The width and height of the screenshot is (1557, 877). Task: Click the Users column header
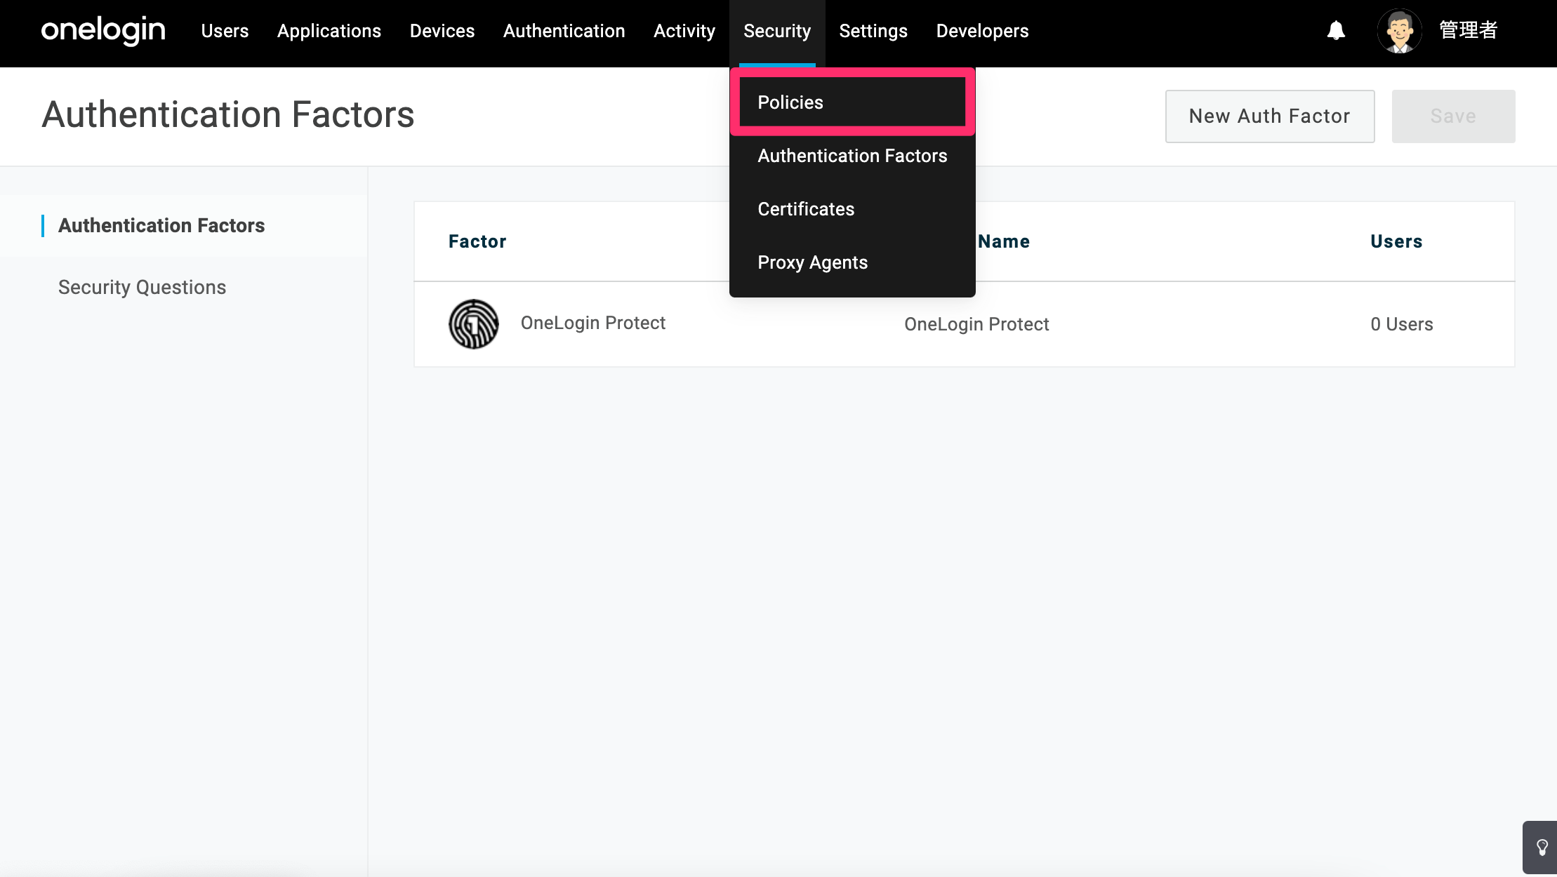(1396, 241)
